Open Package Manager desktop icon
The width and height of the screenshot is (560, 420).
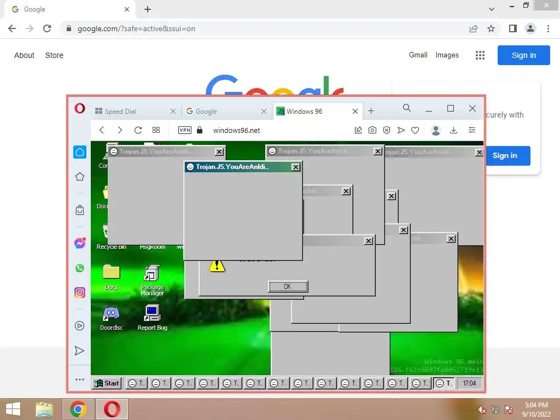tap(153, 281)
